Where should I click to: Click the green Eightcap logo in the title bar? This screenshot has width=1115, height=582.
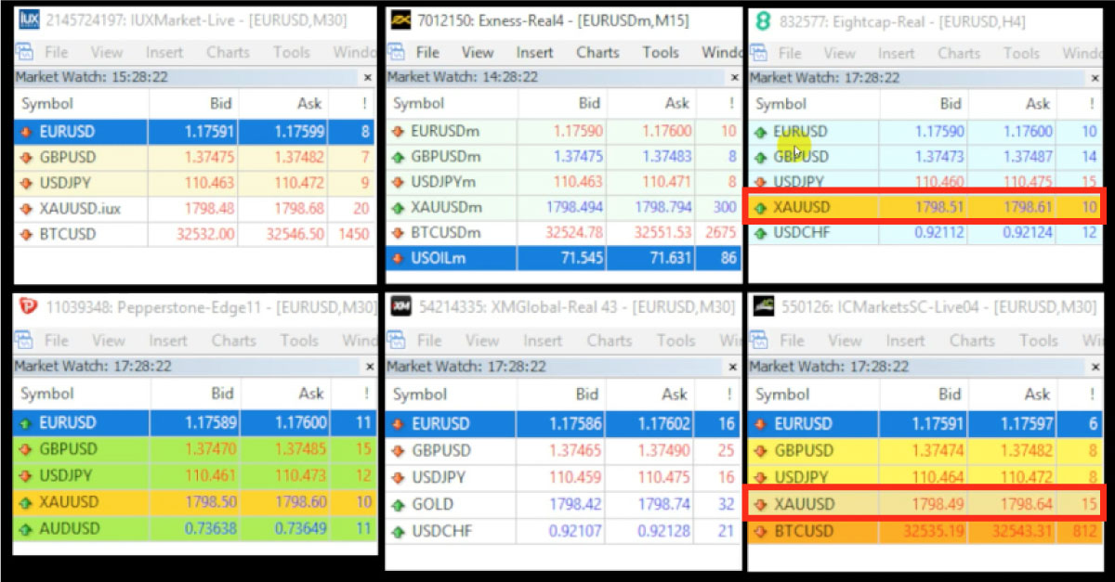point(762,20)
